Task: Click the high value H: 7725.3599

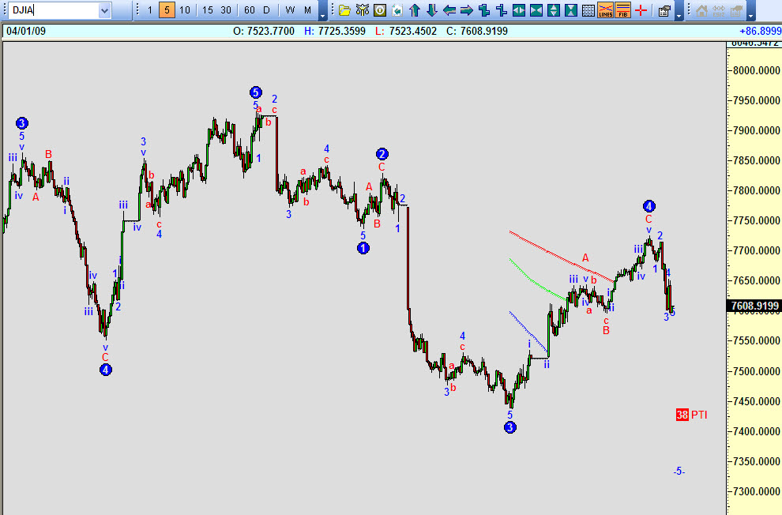Action: [335, 31]
